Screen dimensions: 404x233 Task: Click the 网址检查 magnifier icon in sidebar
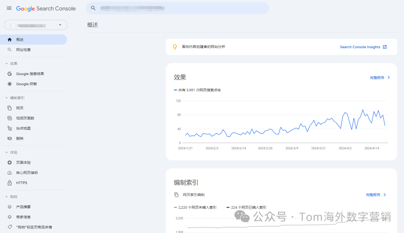[x=10, y=50]
